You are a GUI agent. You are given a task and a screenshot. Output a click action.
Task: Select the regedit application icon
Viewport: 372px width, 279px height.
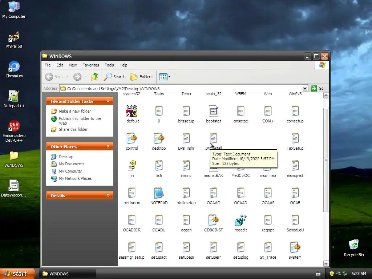[240, 220]
